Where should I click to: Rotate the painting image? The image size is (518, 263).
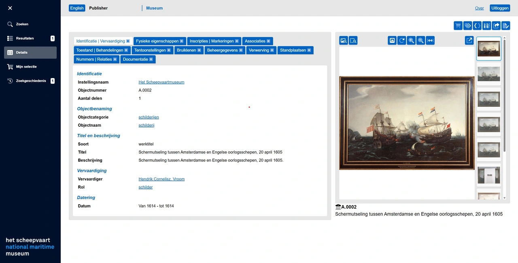point(401,40)
